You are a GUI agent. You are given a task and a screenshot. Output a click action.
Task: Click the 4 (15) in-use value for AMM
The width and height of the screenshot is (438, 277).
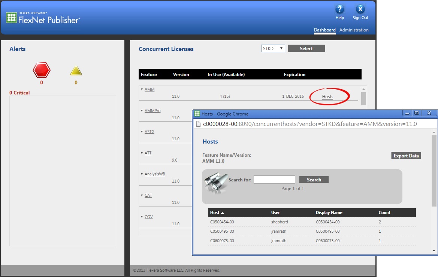(224, 96)
